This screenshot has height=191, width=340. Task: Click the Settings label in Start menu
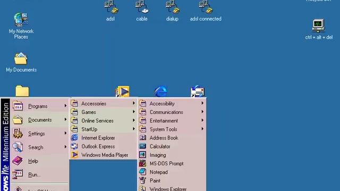click(x=37, y=134)
